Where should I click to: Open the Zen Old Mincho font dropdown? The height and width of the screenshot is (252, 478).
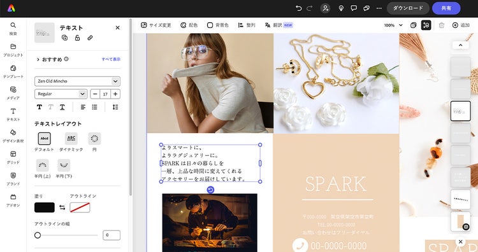point(77,81)
